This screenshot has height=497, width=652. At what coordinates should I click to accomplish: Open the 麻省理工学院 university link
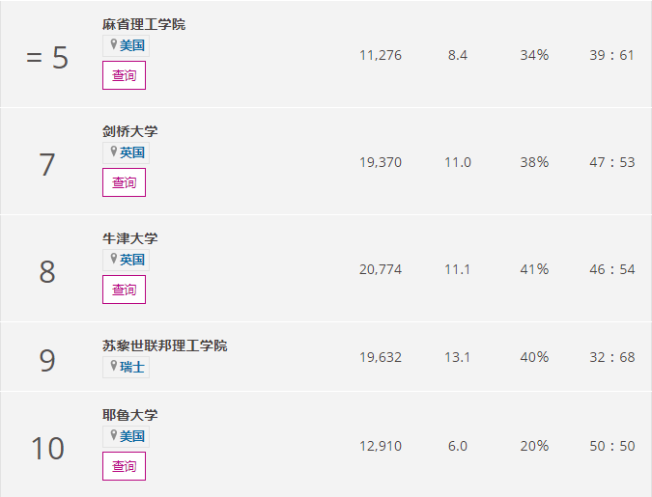pyautogui.click(x=143, y=24)
